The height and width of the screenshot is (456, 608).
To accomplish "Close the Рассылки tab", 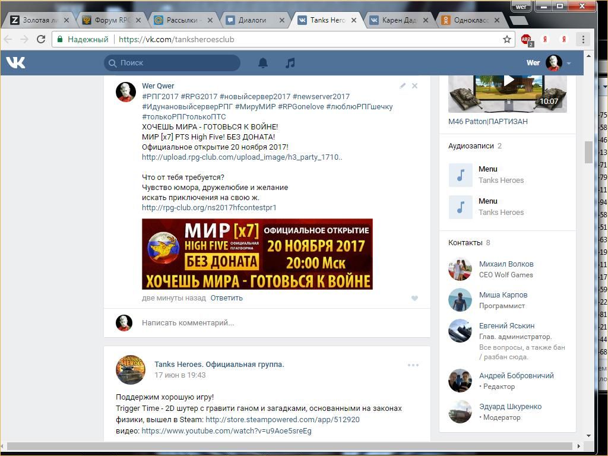I will (x=210, y=20).
